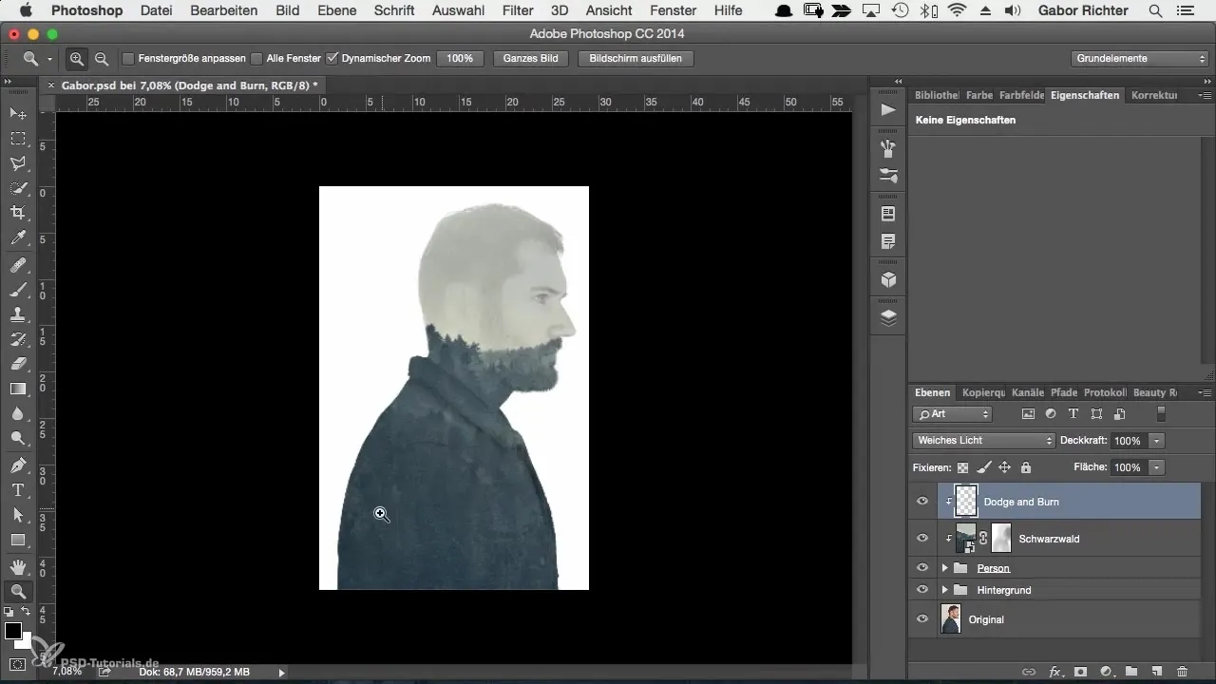Open layer filter Art dropdown

point(952,414)
